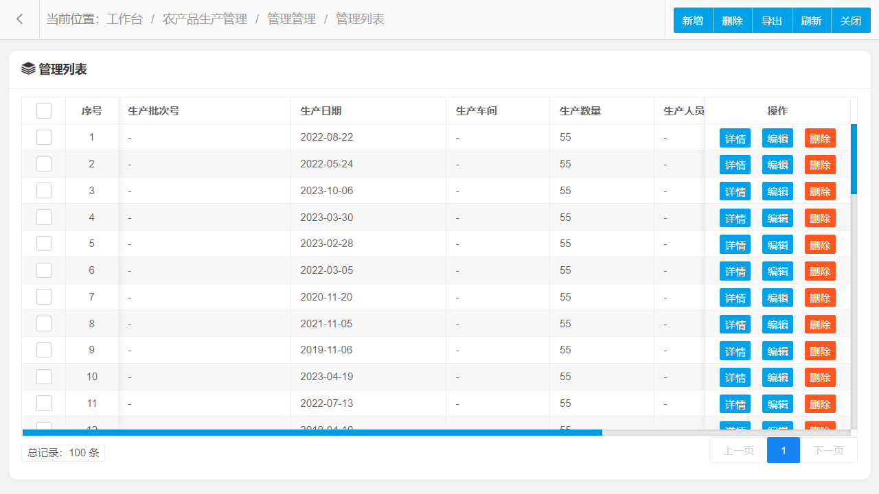
Task: Select page 1 in pagination
Action: pos(784,450)
